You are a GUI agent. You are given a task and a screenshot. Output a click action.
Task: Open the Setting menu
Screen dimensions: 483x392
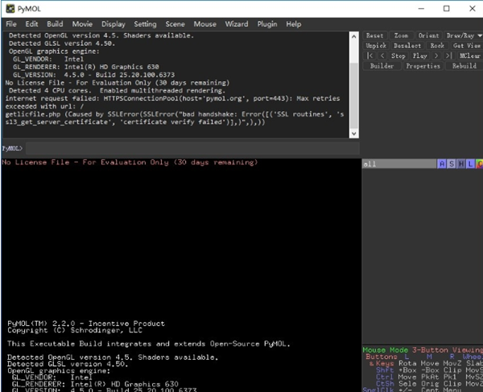pos(146,24)
